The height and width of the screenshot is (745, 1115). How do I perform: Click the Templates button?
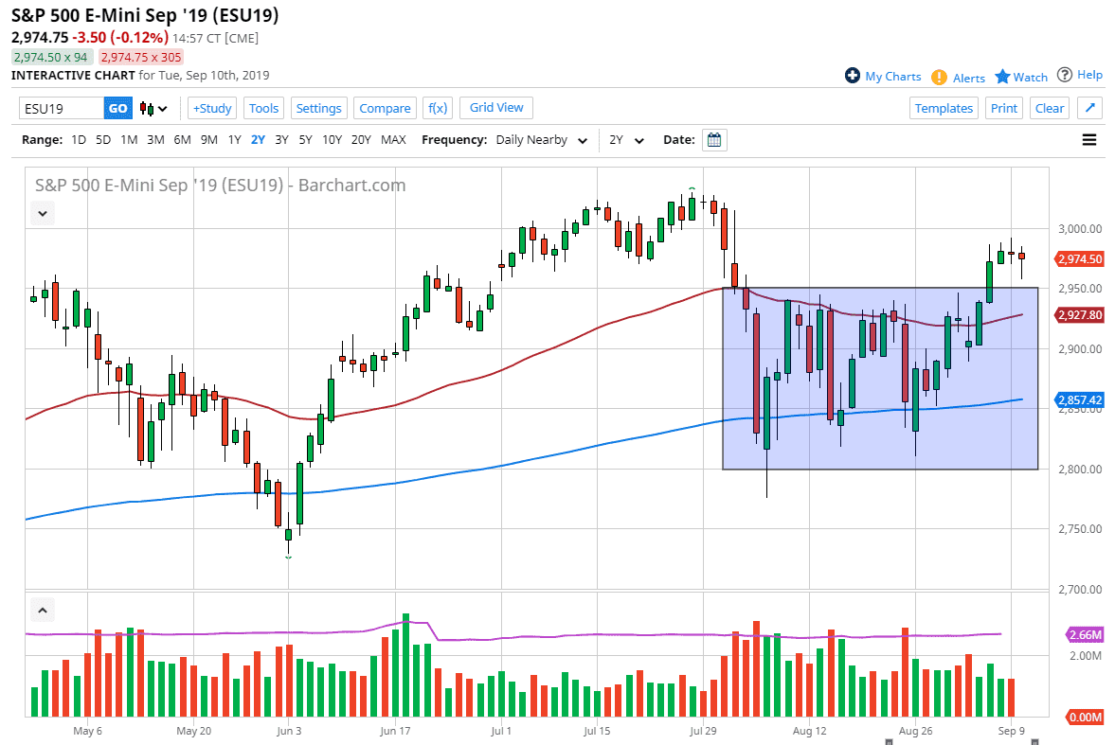(x=944, y=108)
